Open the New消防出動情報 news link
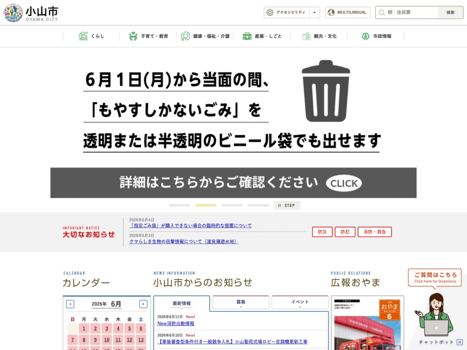This screenshot has width=467, height=350. 176,323
